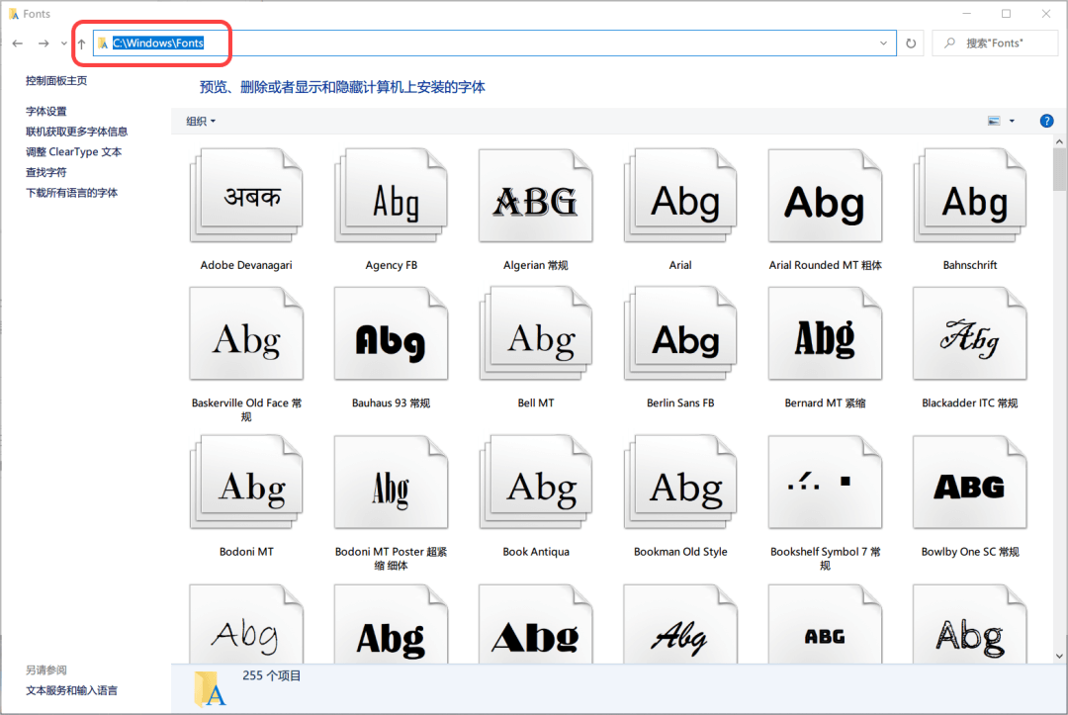Click the change view layout icon
The width and height of the screenshot is (1068, 715).
pyautogui.click(x=994, y=121)
